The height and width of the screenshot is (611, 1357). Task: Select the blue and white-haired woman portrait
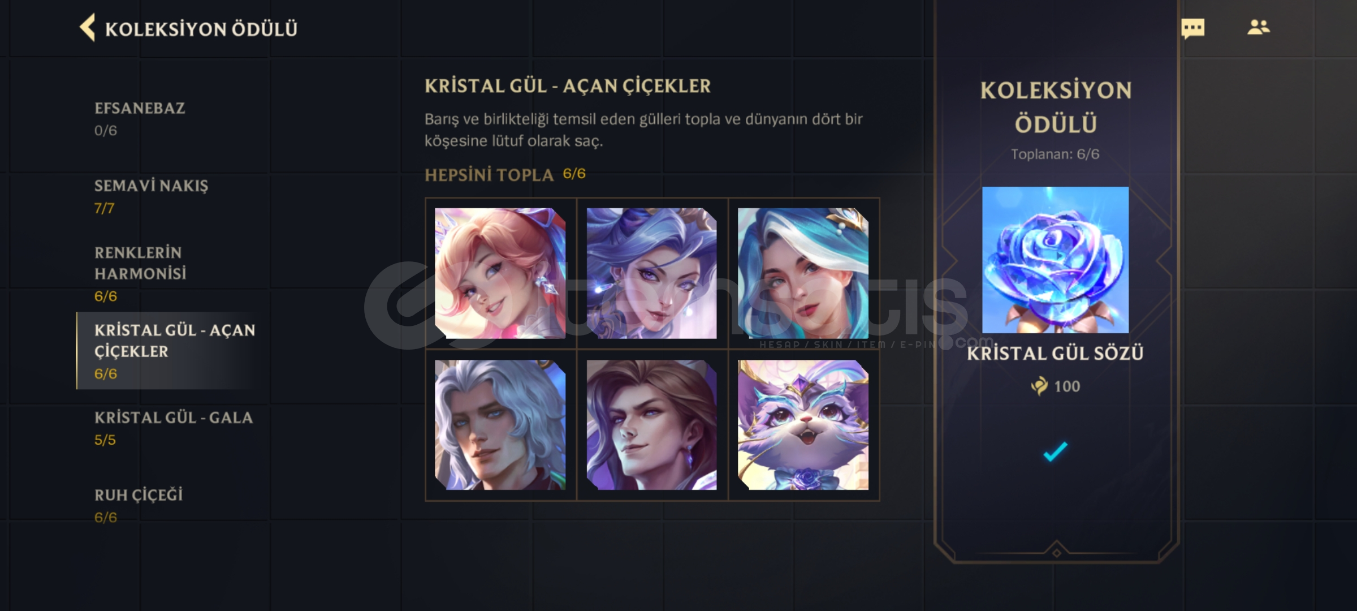pyautogui.click(x=803, y=273)
